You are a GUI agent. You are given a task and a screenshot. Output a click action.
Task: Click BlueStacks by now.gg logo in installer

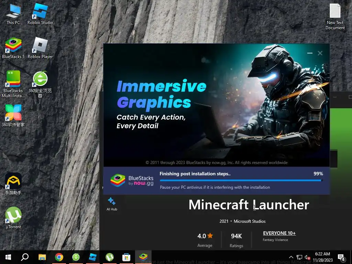point(132,180)
